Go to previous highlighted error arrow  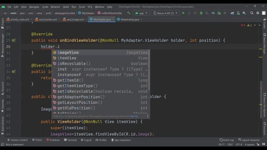pyautogui.click(x=255, y=25)
